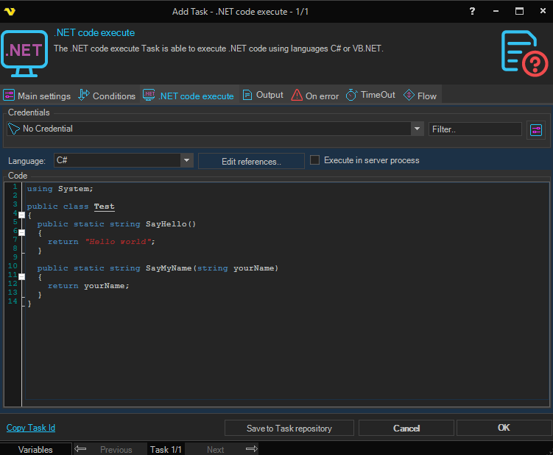Click the help question mark in title bar
The image size is (553, 455).
pos(472,12)
